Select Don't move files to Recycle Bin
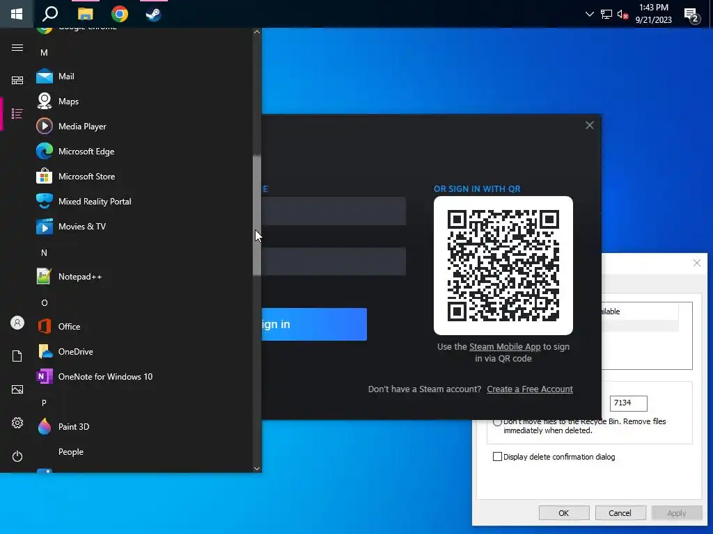Screen dimensions: 713x534 [x=497, y=422]
